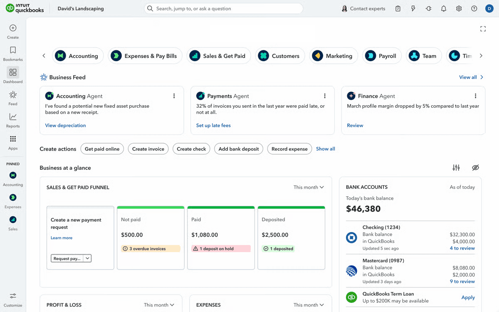
Task: Click the search input field
Action: click(223, 8)
